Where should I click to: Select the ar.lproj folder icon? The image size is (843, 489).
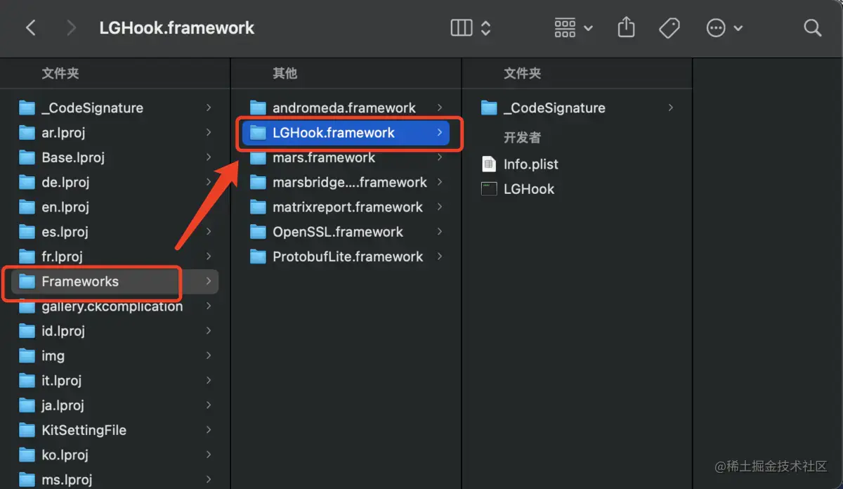click(x=27, y=132)
